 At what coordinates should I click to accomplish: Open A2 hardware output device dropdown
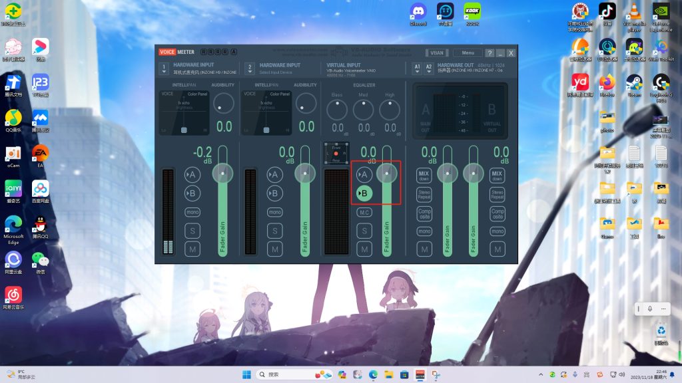tap(429, 68)
